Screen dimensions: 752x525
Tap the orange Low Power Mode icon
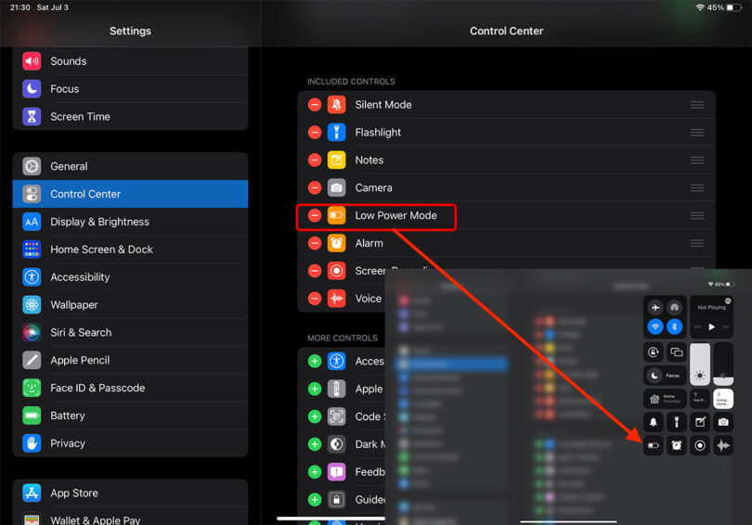tap(337, 215)
